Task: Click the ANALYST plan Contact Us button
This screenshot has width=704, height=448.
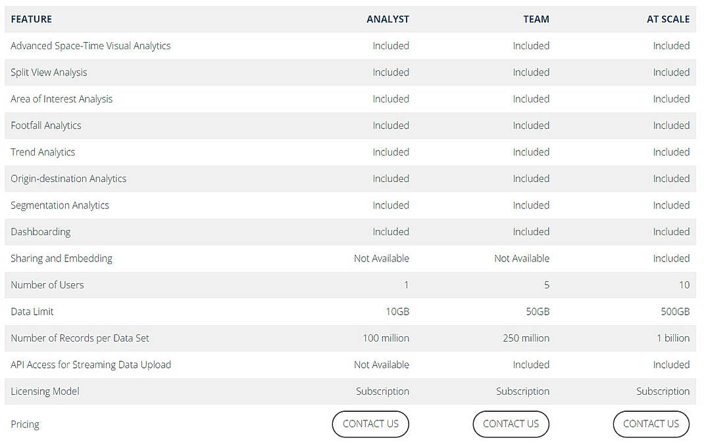Action: click(370, 424)
